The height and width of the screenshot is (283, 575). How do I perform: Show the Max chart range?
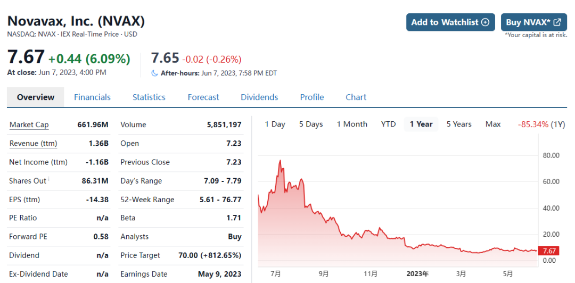point(493,124)
